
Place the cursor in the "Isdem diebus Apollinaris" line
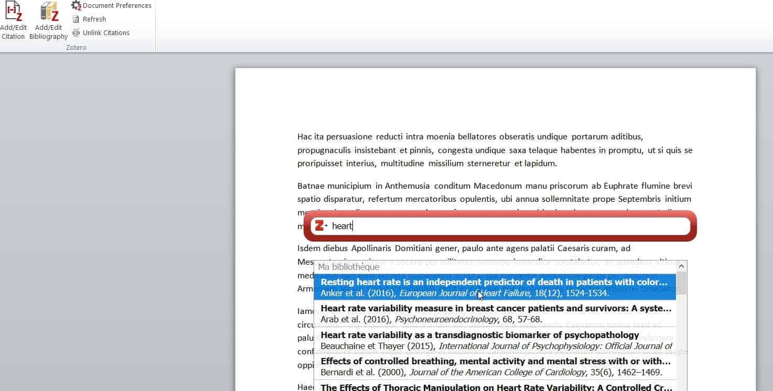pos(464,248)
